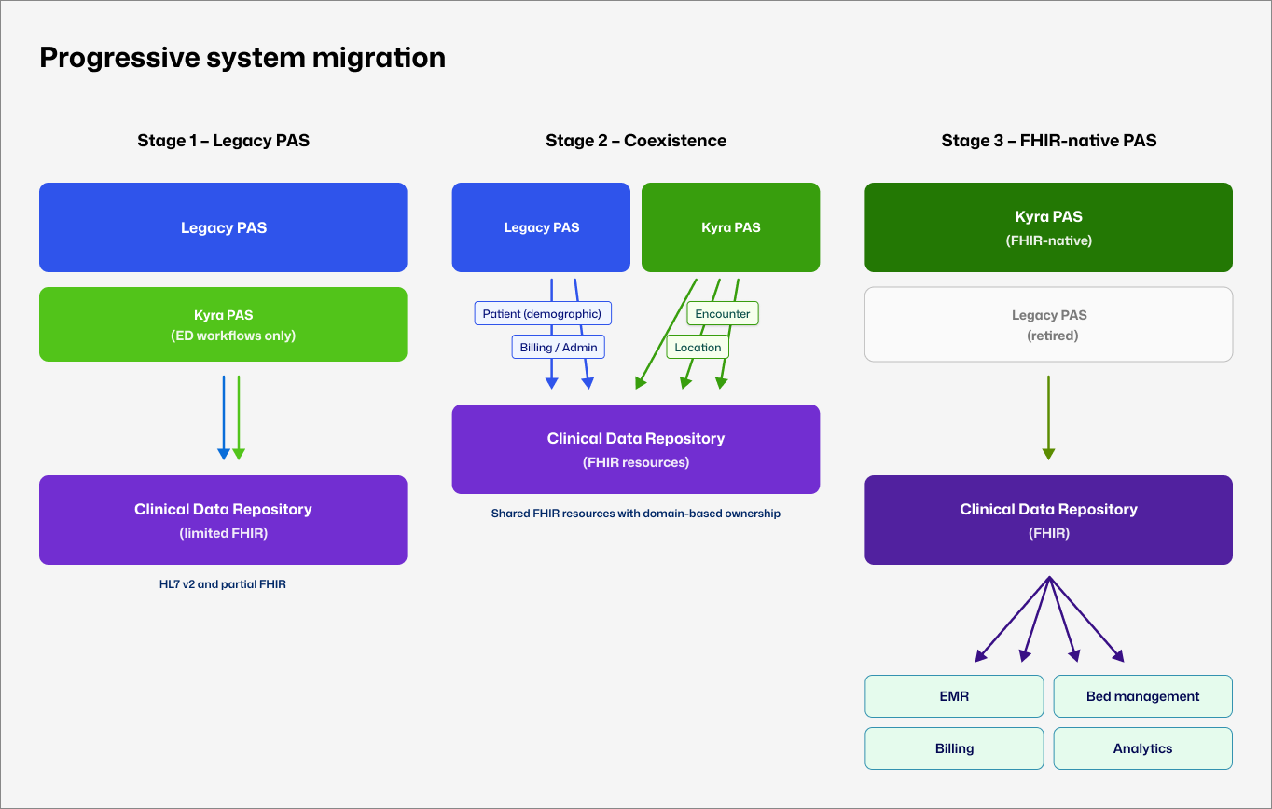Screen dimensions: 1272x809
Task: Select the Kyra PAS (FHIR-native) block
Action: click(1048, 226)
